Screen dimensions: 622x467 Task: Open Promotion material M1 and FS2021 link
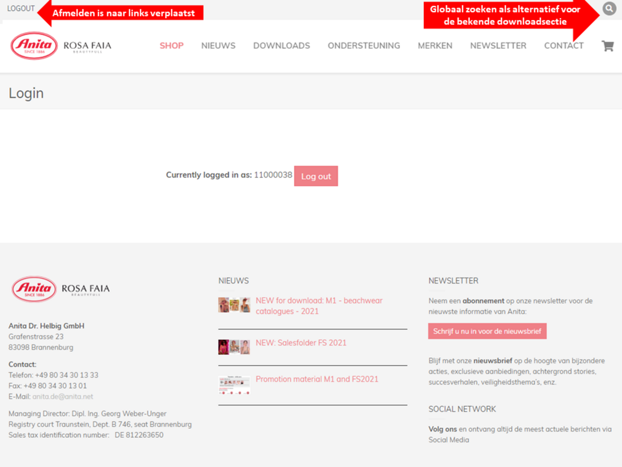click(317, 379)
